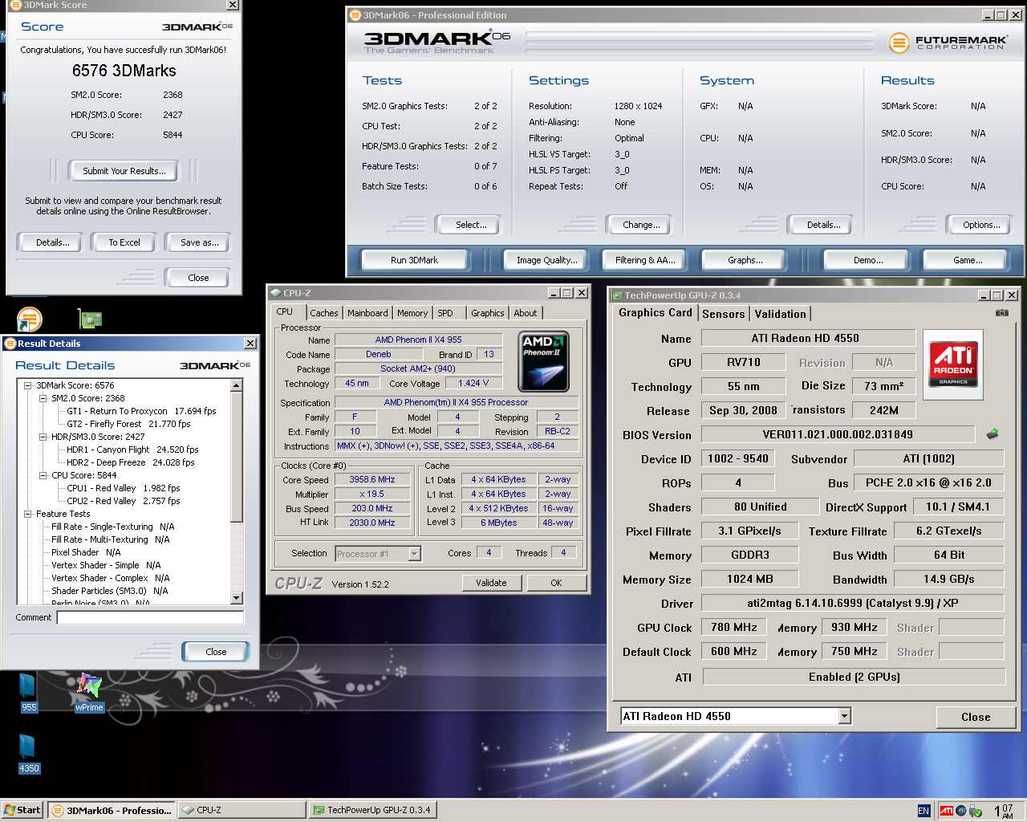1027x822 pixels.
Task: Open the Start menu
Action: tap(22, 810)
